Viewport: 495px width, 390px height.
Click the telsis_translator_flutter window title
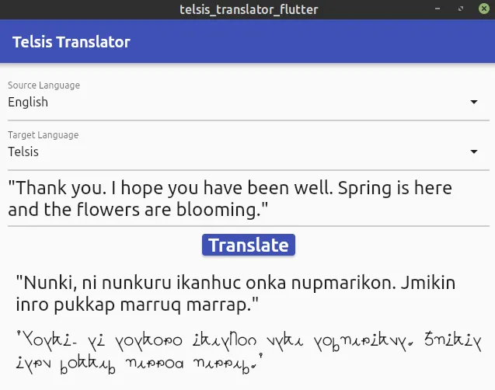tap(249, 9)
